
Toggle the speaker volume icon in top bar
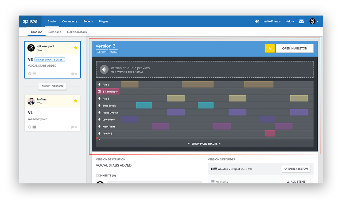(x=257, y=21)
